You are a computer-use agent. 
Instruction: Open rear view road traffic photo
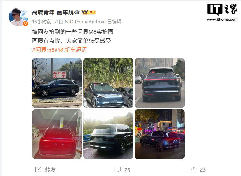160,83
